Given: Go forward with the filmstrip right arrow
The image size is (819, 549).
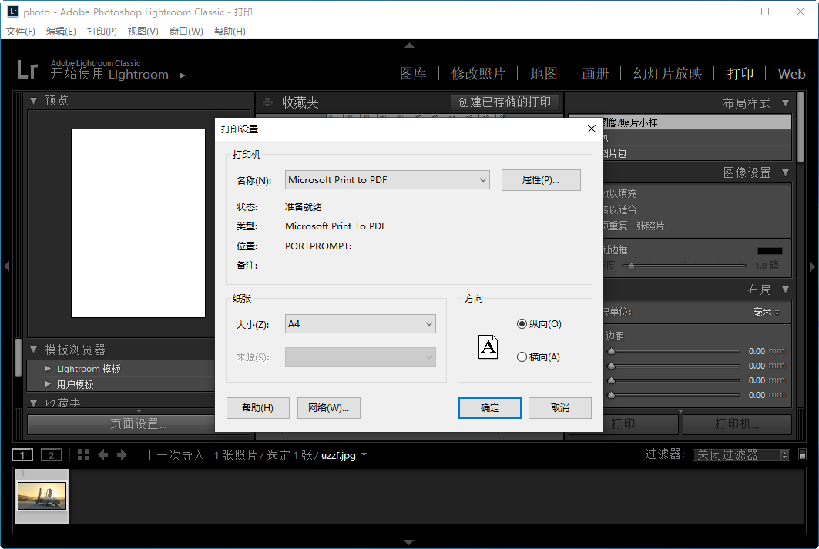Looking at the screenshot, I should pos(122,455).
